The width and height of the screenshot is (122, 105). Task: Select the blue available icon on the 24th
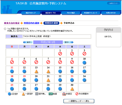tap(84, 80)
